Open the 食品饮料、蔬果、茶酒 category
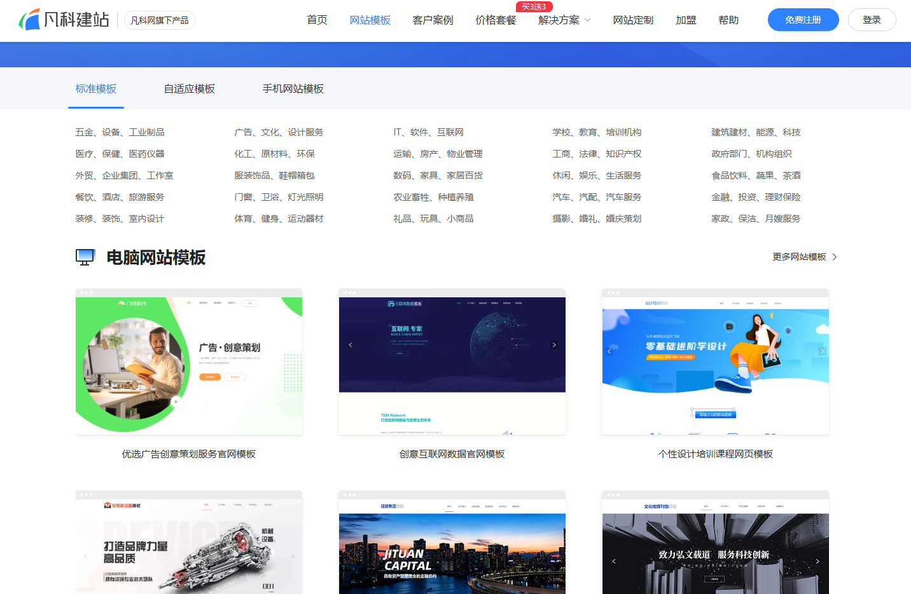Image resolution: width=911 pixels, height=594 pixels. point(756,175)
